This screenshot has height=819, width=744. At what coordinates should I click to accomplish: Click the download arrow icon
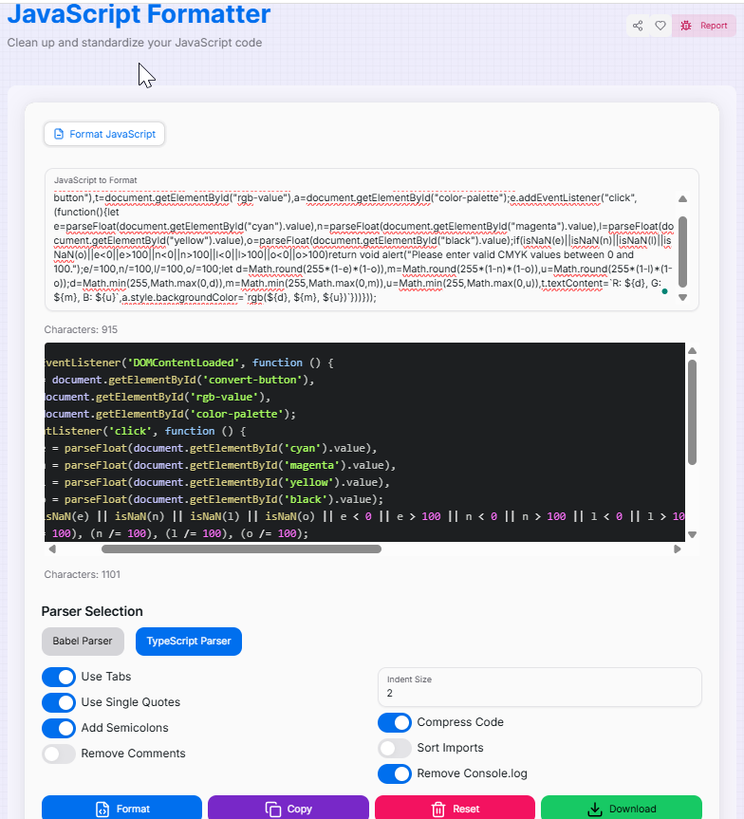tap(595, 809)
